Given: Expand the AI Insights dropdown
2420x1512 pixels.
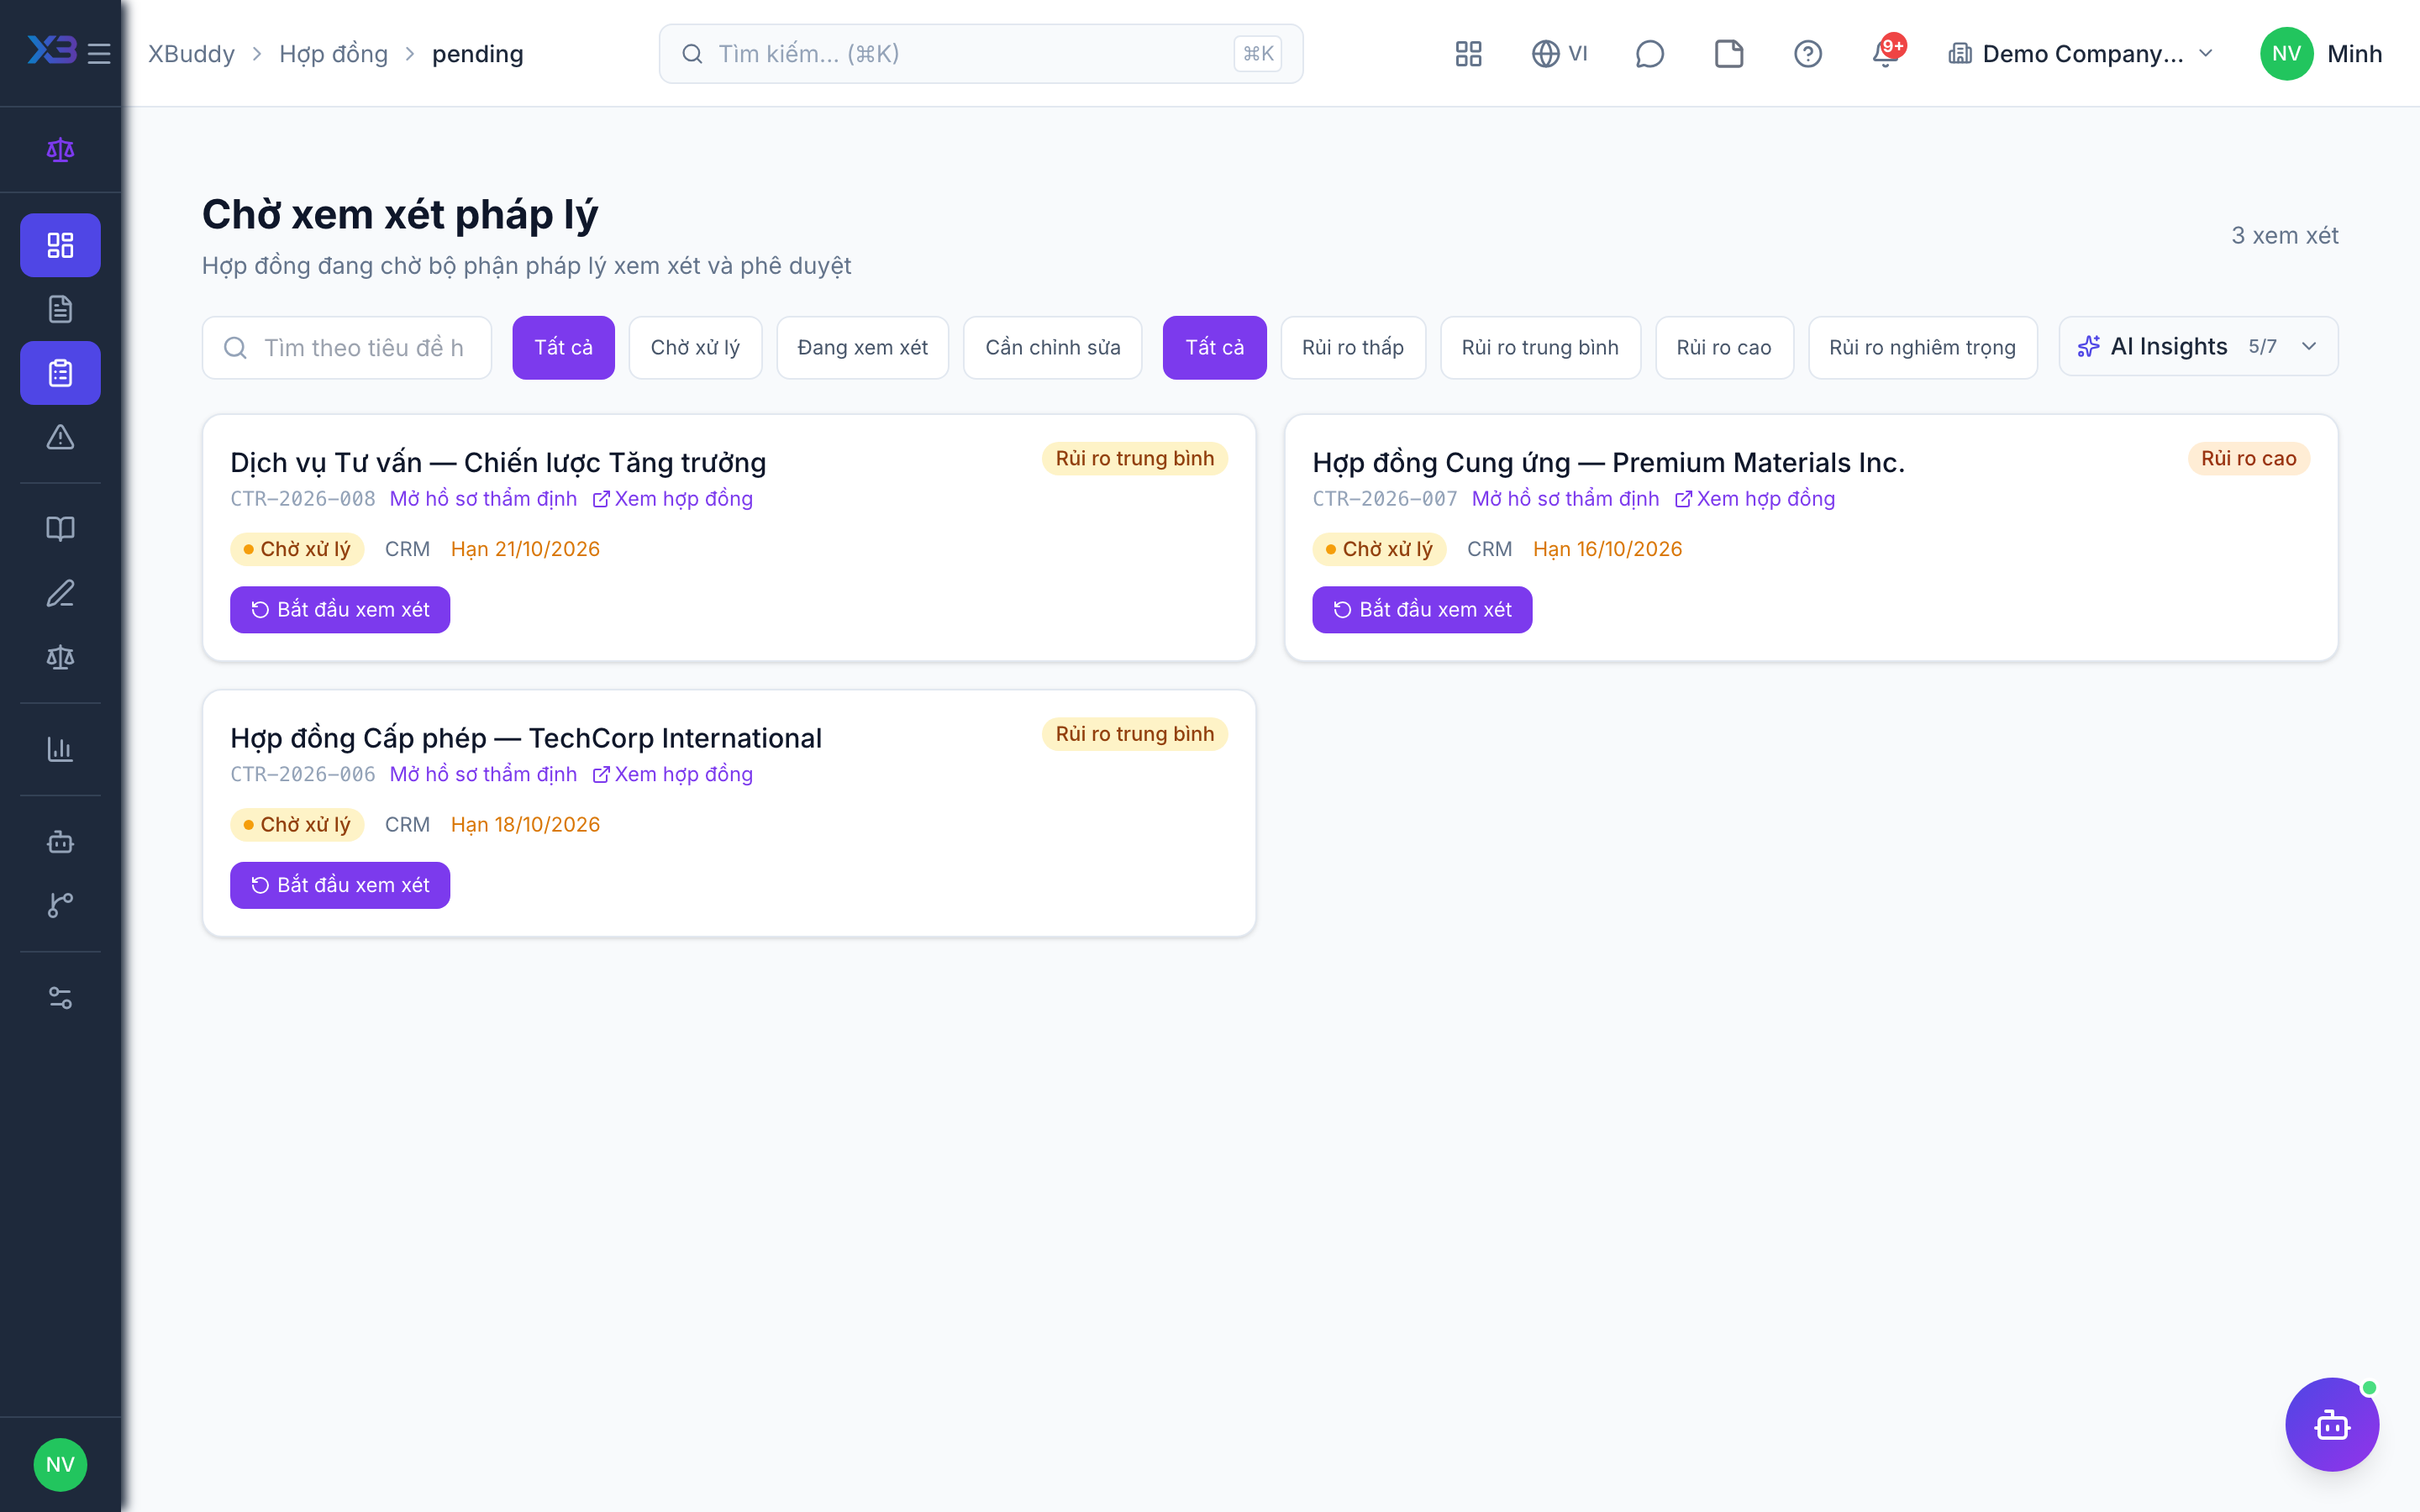Looking at the screenshot, I should coord(2198,346).
